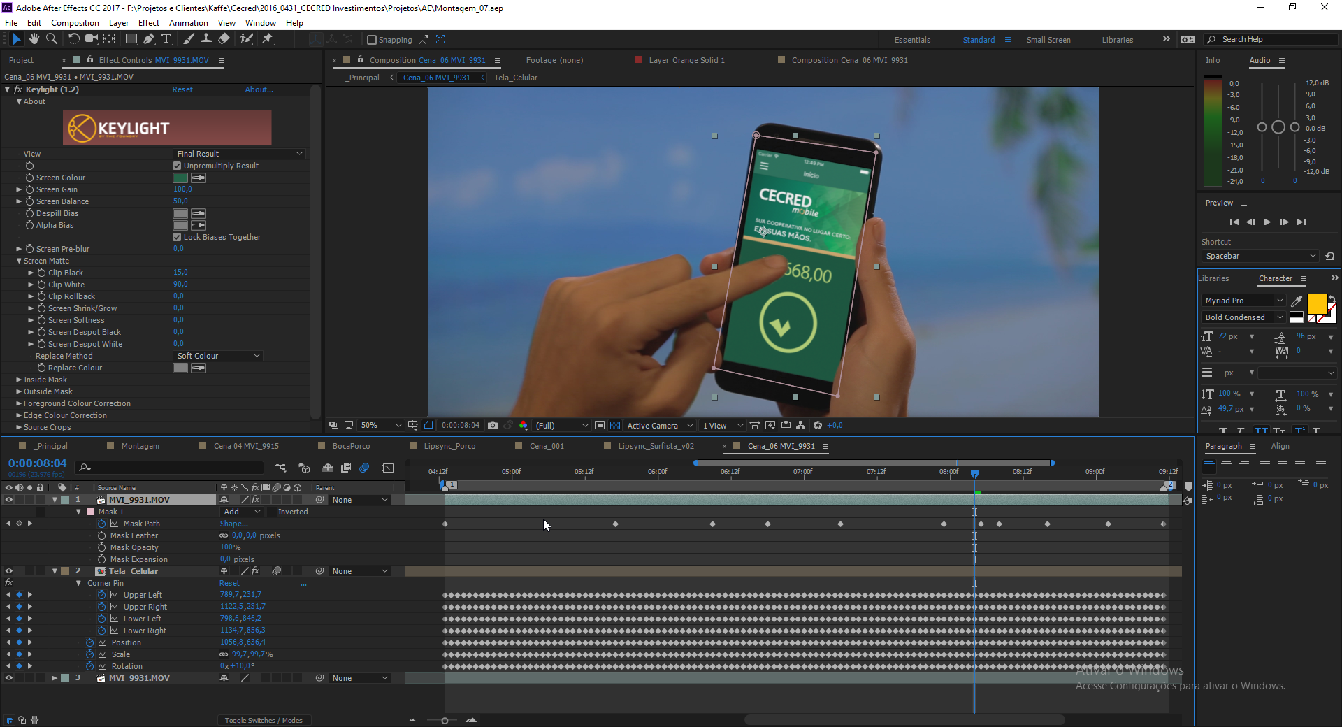This screenshot has height=727, width=1342.
Task: Open the Graph Editor in the timeline
Action: point(389,468)
